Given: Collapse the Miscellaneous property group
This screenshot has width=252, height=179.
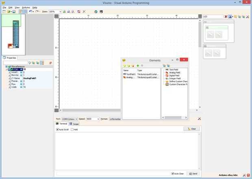Looking at the screenshot, I should (7, 66).
